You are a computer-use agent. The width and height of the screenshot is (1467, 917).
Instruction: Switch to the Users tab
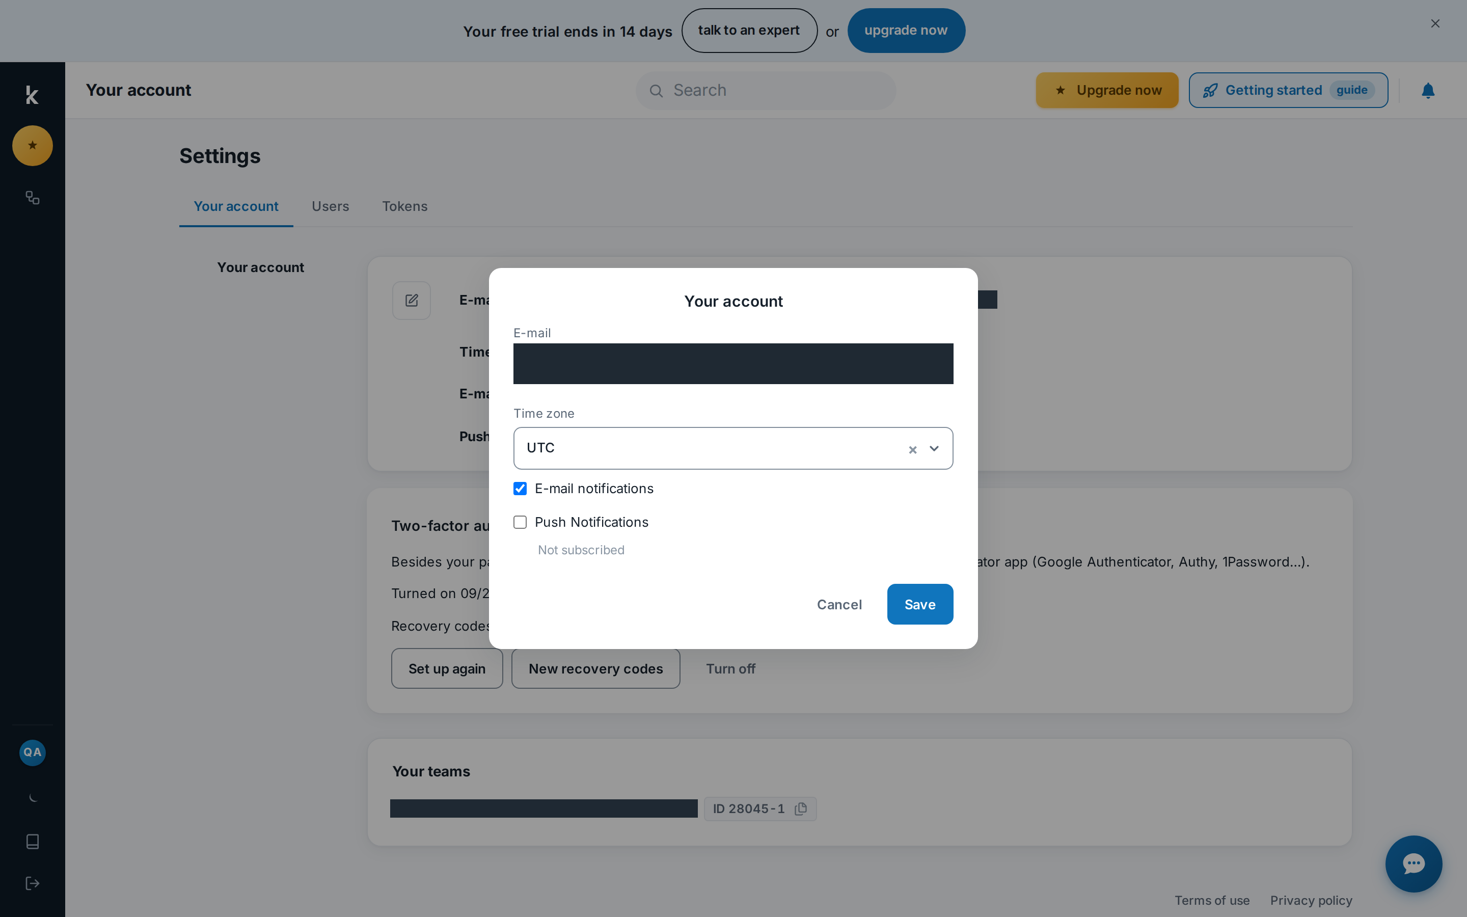point(331,206)
